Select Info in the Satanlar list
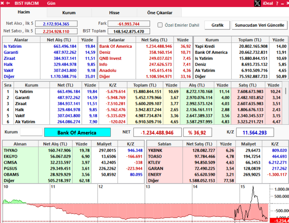Viewport: 289px width, 223px height. (x=103, y=65)
